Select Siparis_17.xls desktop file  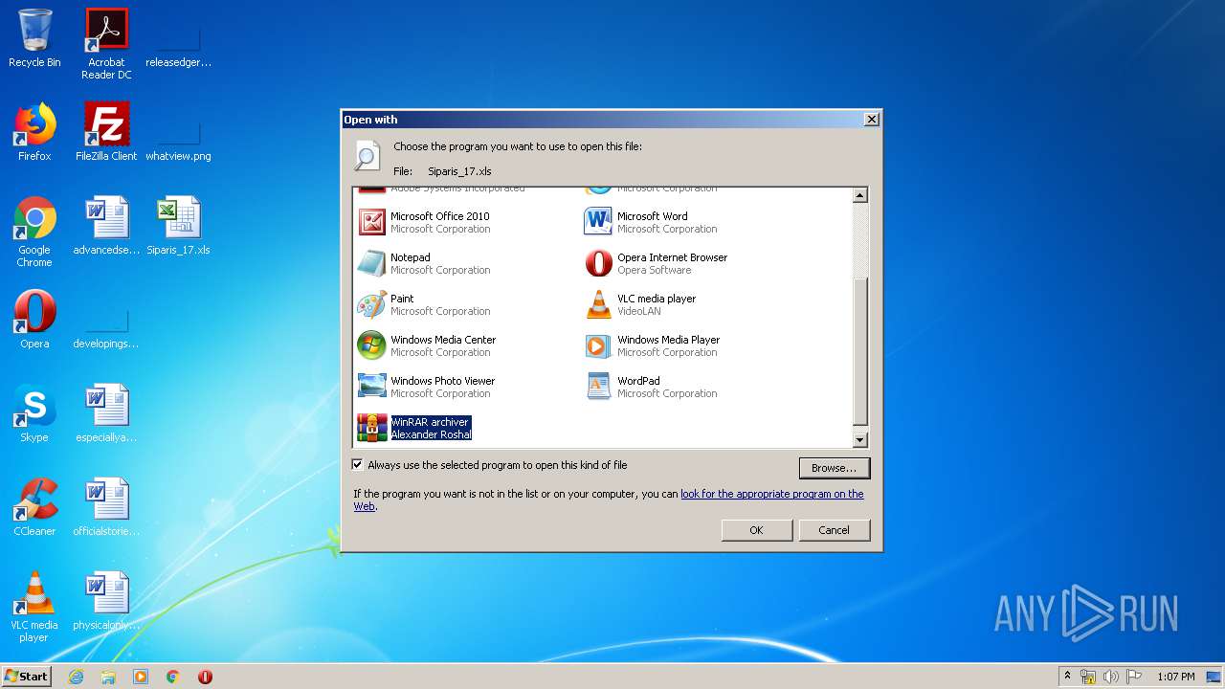[178, 226]
